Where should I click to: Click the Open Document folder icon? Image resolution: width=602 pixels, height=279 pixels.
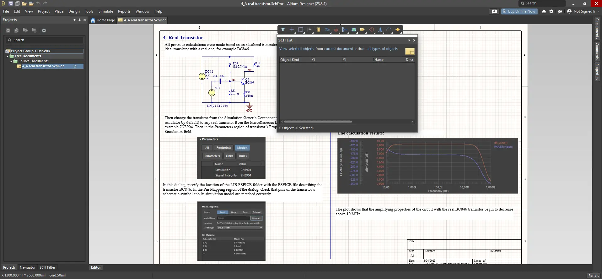point(24,3)
